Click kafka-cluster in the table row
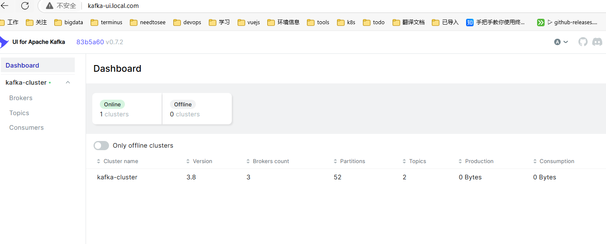 (x=117, y=177)
